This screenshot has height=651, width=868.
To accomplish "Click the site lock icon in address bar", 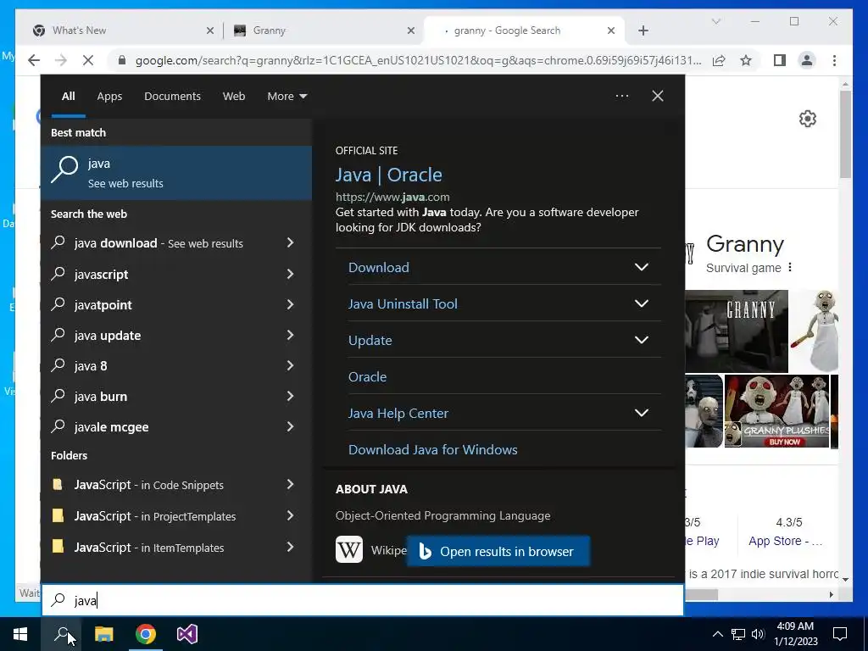I will click(x=122, y=60).
